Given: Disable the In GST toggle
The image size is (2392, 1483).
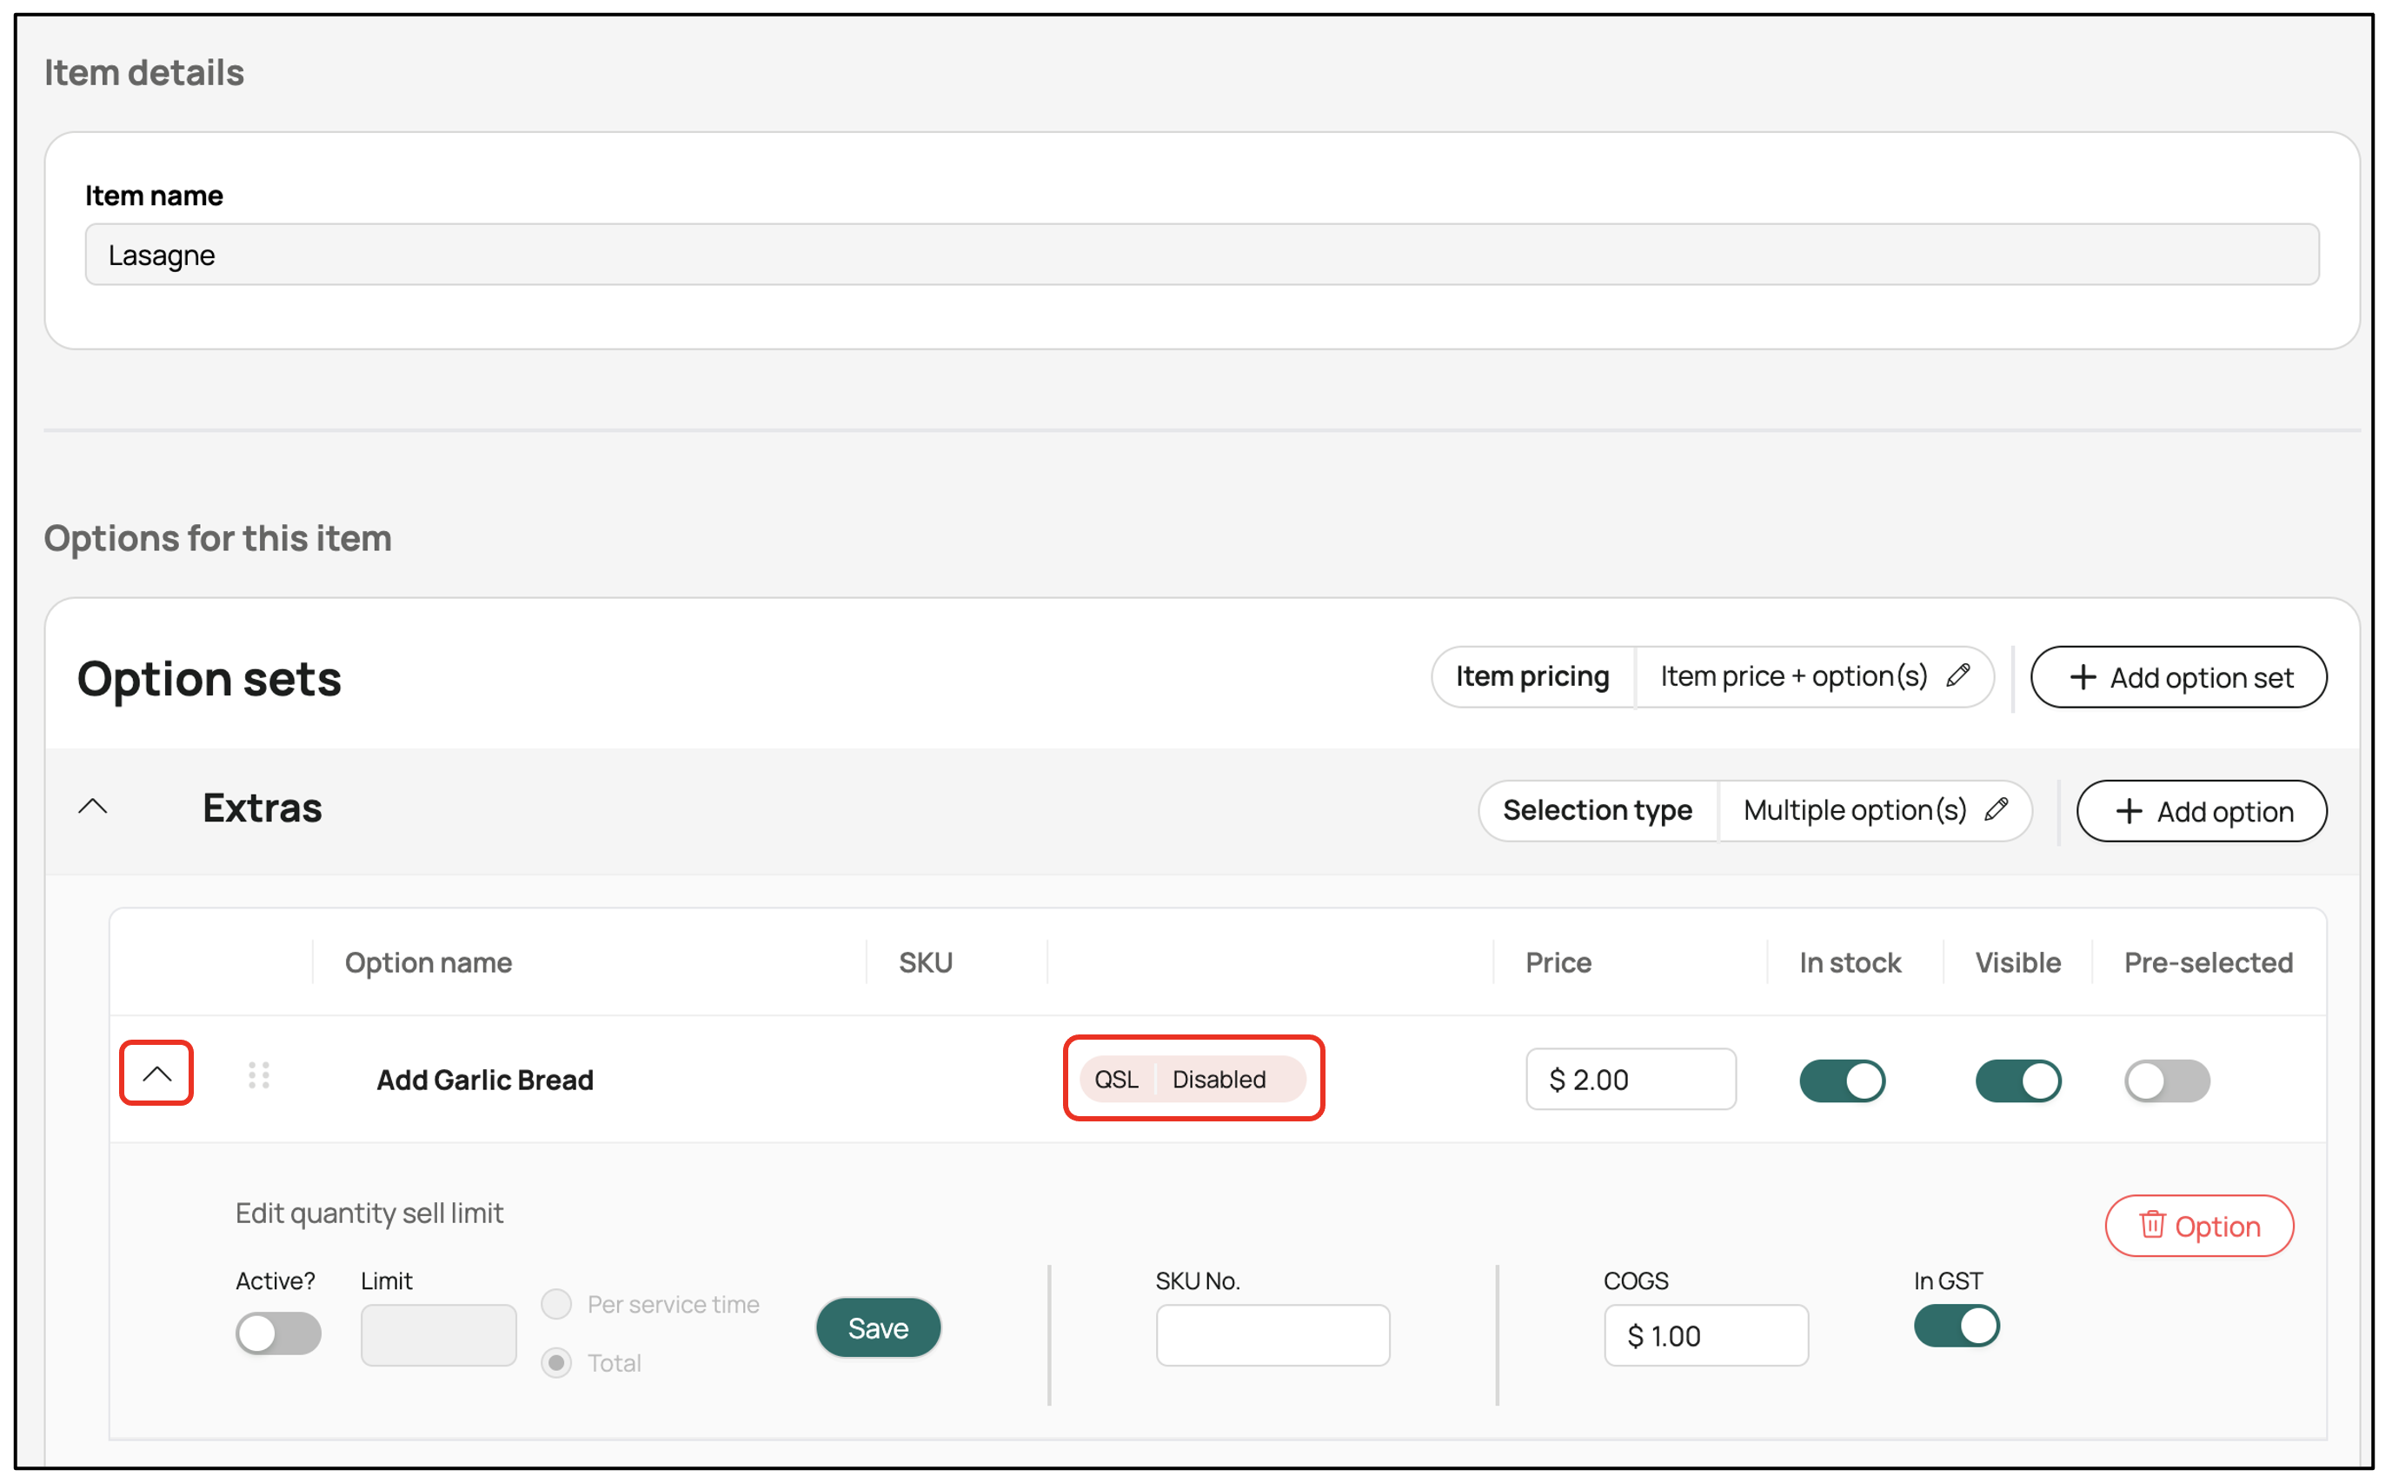Looking at the screenshot, I should click(1956, 1326).
